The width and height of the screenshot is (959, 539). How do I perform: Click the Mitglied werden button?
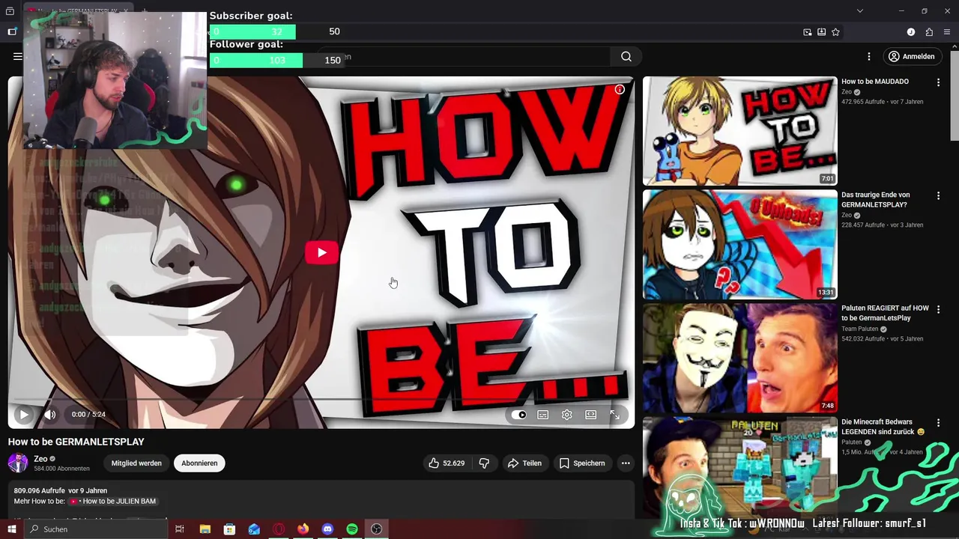click(x=136, y=463)
